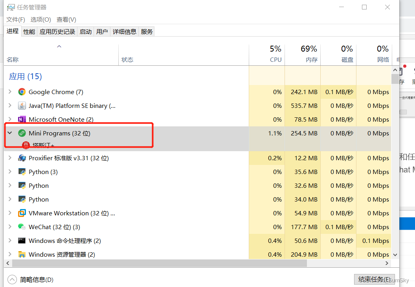
Task: Sort by the CPU column header
Action: point(267,55)
